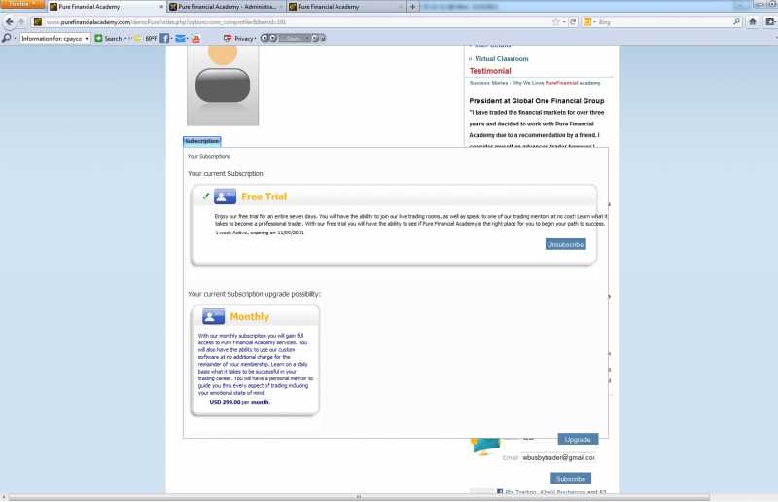778x502 pixels.
Task: Click the horizontal scrollbar at bottom
Action: tap(358, 497)
